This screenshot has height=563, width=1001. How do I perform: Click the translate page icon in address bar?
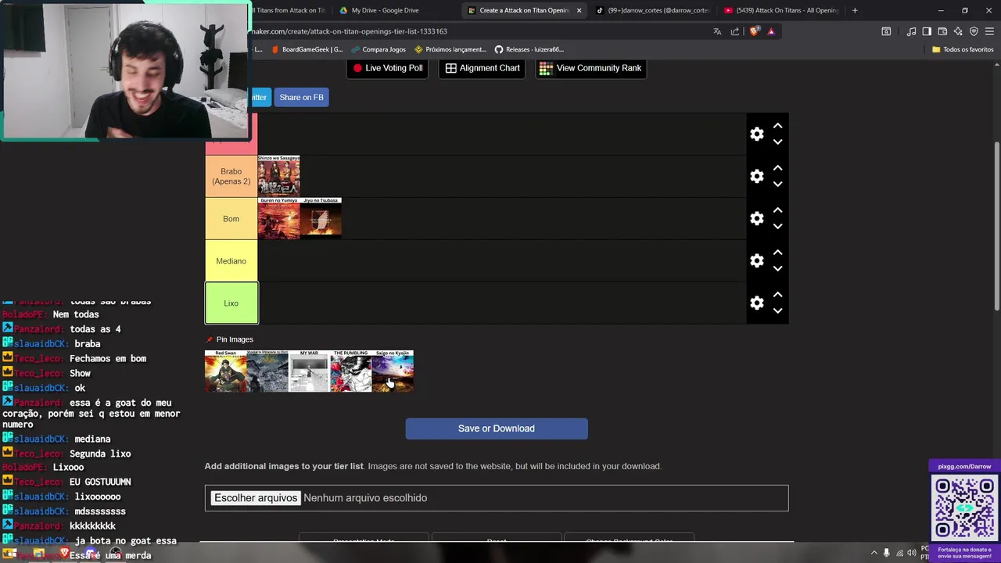tap(717, 31)
